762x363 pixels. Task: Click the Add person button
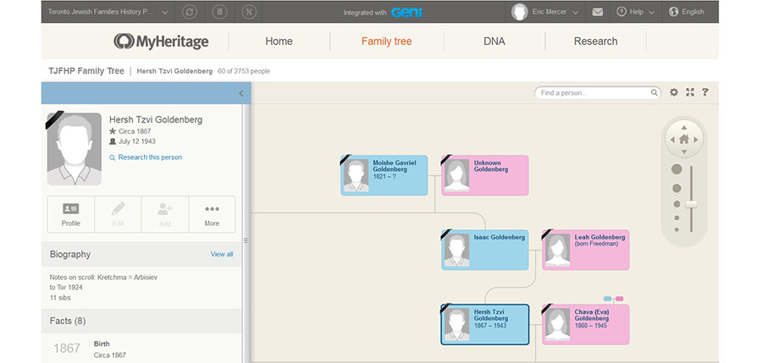pos(165,214)
